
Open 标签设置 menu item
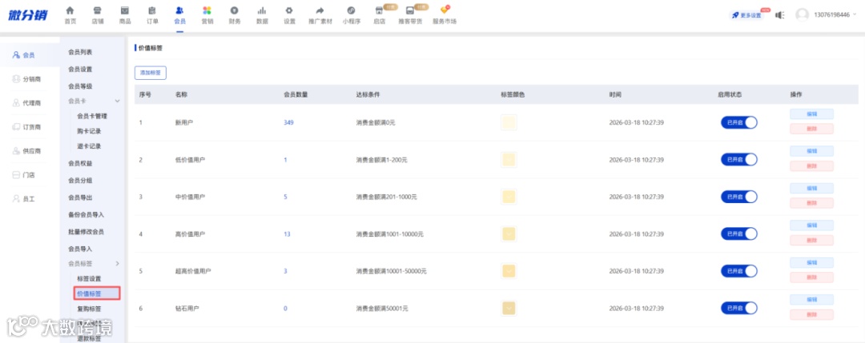click(90, 279)
